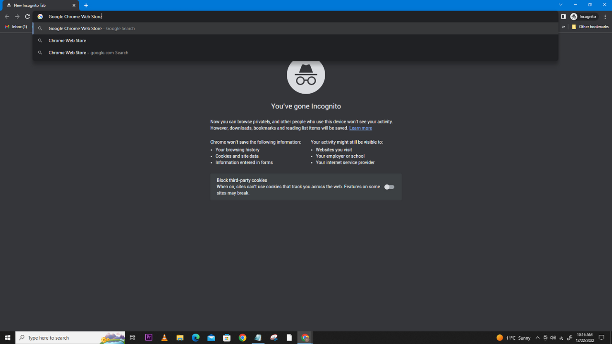Click the Google icon in the address bar
The width and height of the screenshot is (612, 344).
(40, 16)
